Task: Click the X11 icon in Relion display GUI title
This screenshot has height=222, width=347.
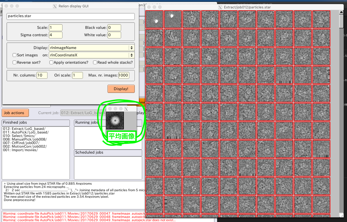Action: coord(55,6)
